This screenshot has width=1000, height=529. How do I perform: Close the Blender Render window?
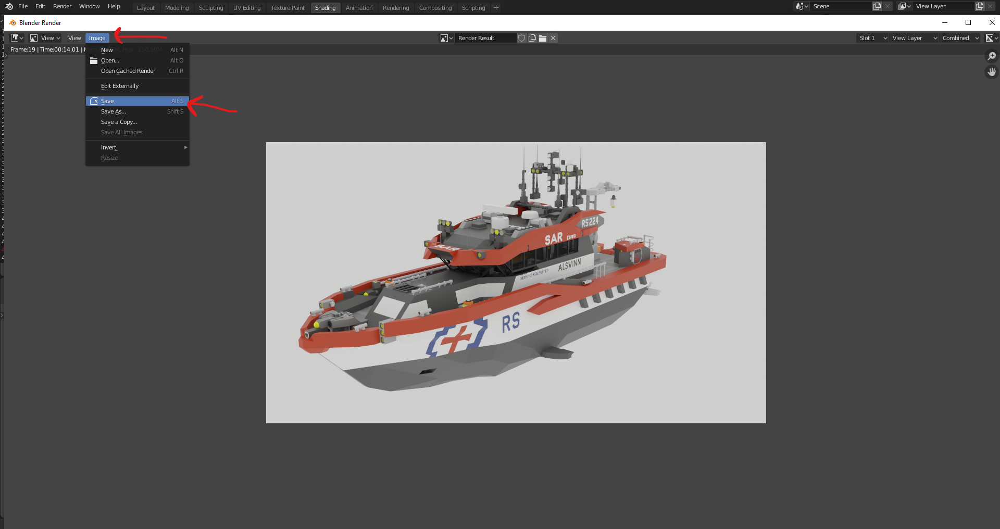pyautogui.click(x=992, y=23)
